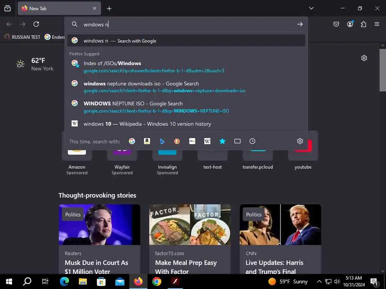Search this time with Wikipedia
This screenshot has height=289, width=386.
tap(207, 141)
